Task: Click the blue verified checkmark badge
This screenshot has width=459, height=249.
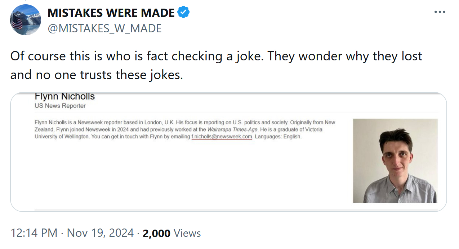Action: coord(183,13)
